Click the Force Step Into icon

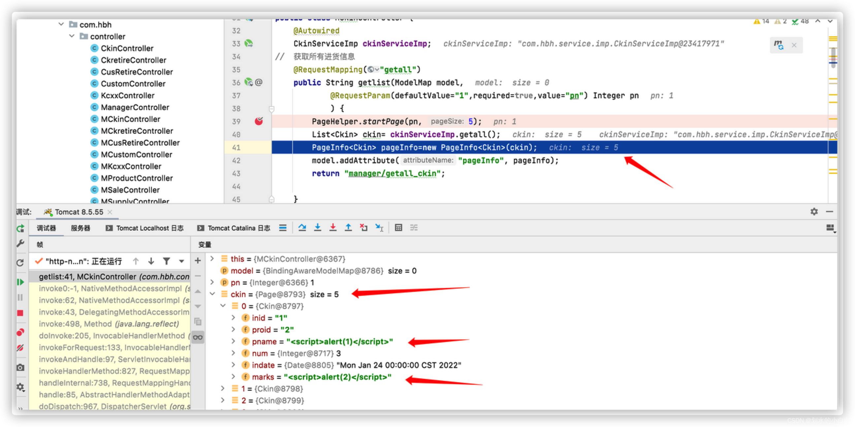pos(333,227)
